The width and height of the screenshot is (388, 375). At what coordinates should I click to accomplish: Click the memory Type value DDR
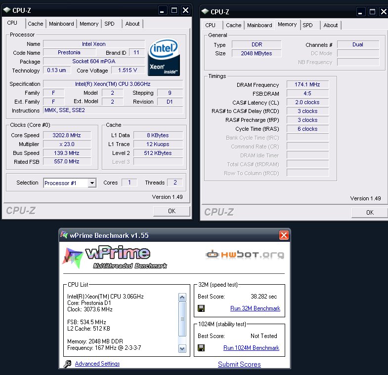pyautogui.click(x=257, y=44)
